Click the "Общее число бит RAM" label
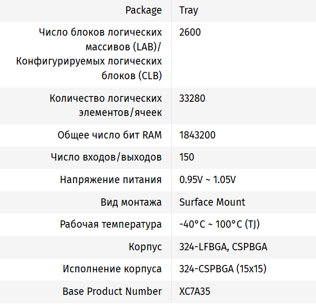Viewport: 316px width, 308px height. pyautogui.click(x=109, y=135)
